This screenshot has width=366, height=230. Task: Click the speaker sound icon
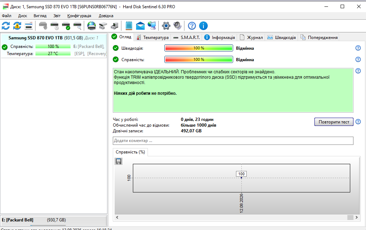177,26
